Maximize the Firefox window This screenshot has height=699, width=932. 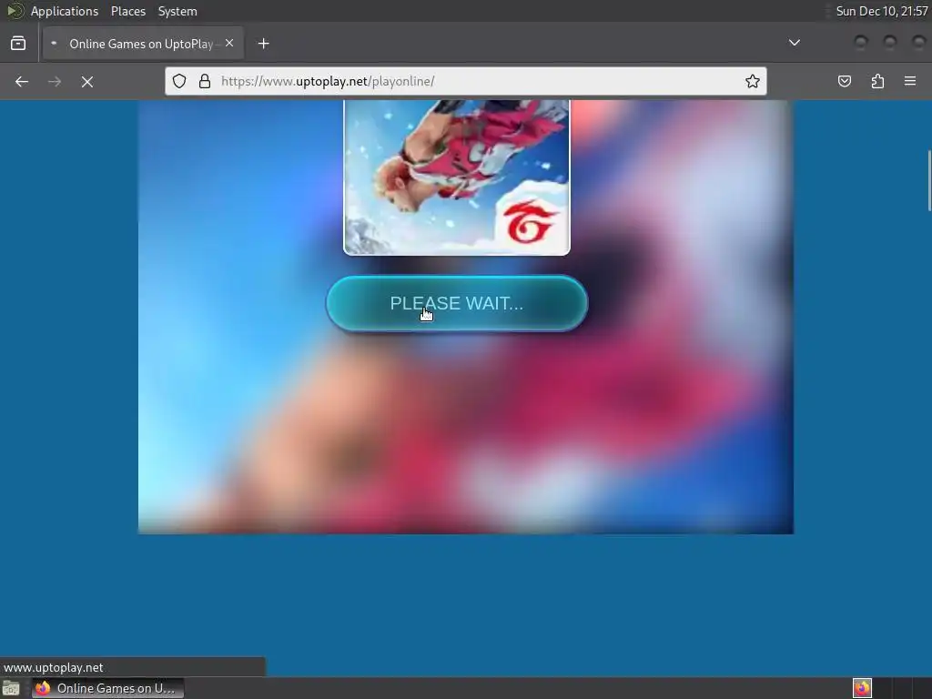pyautogui.click(x=890, y=42)
